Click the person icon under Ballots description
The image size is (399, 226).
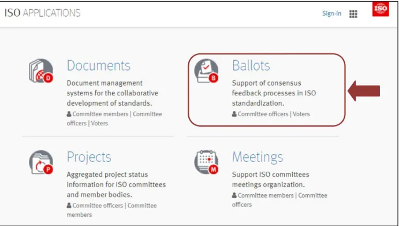pos(234,114)
